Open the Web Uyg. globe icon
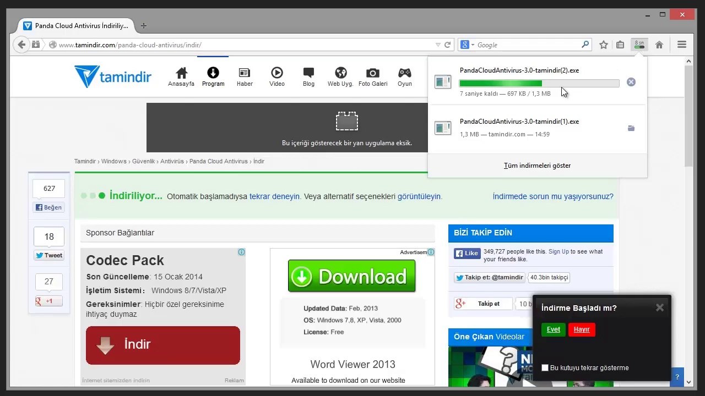 (x=340, y=76)
